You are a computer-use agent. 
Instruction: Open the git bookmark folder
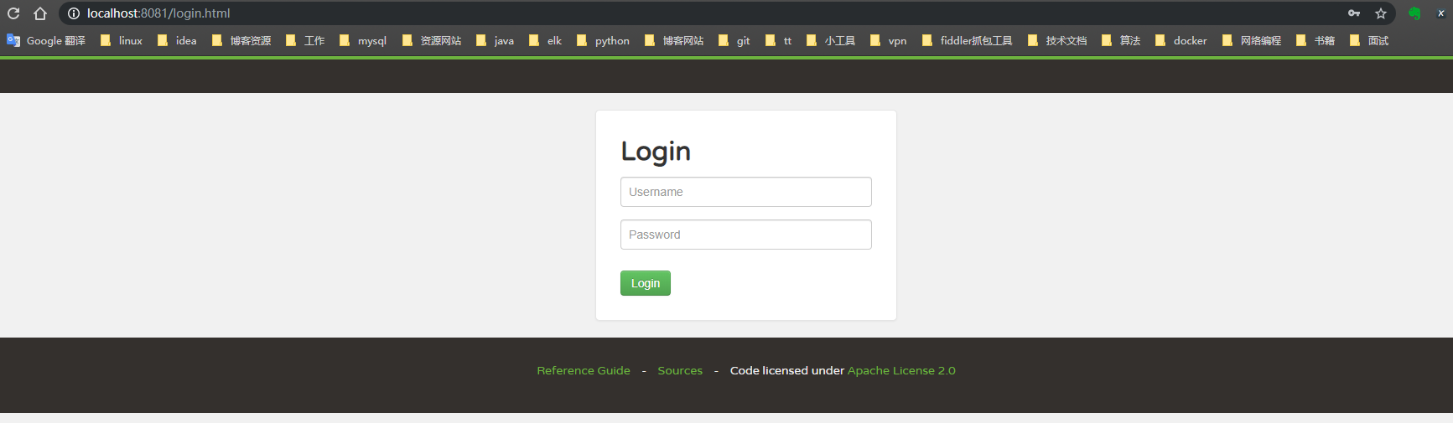(x=734, y=40)
